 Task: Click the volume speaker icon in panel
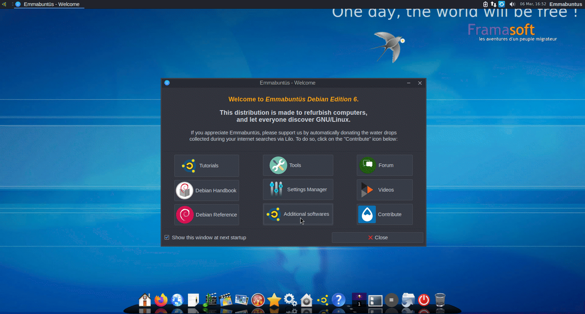(512, 4)
